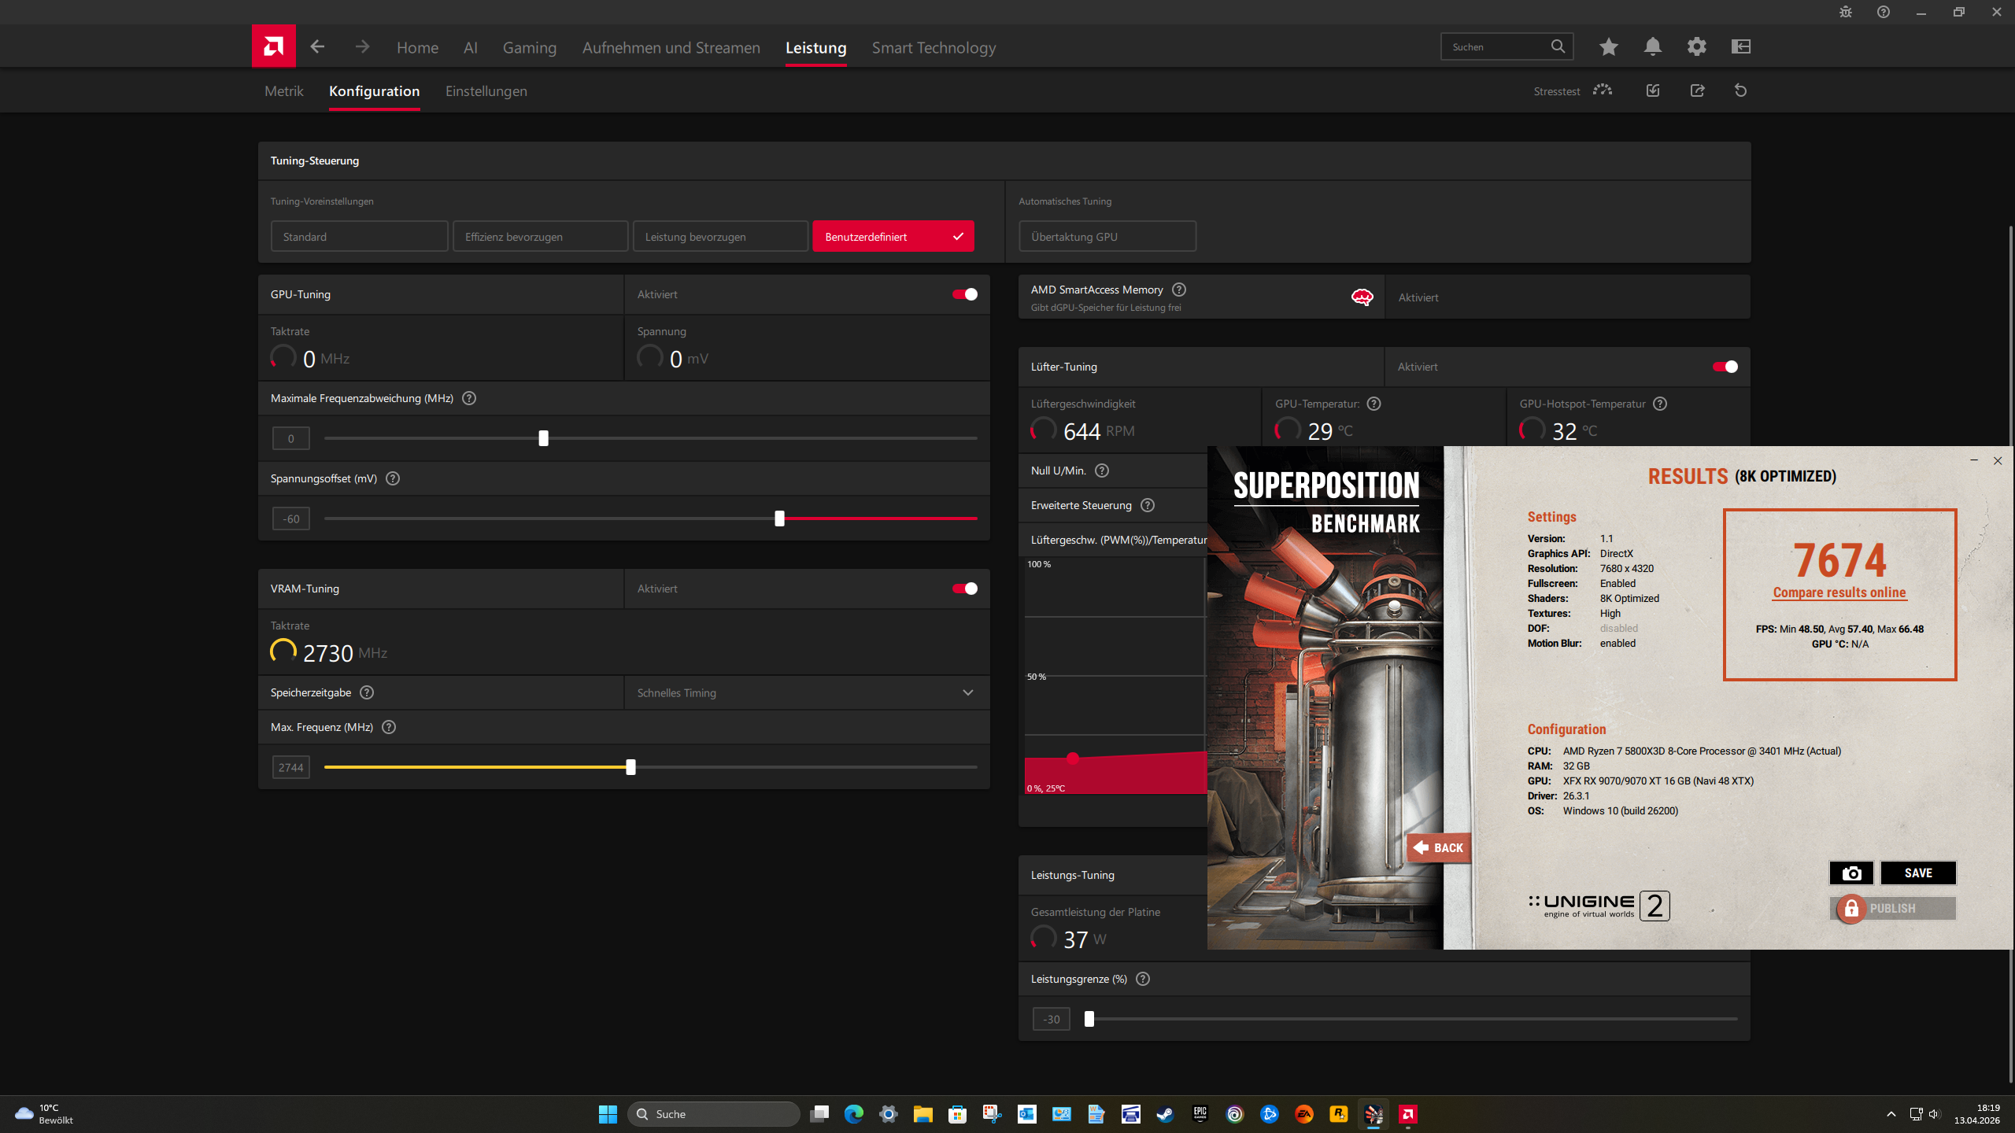Click the share/export icon in the Konfiguration toolbar
The height and width of the screenshot is (1133, 2015).
[1698, 90]
